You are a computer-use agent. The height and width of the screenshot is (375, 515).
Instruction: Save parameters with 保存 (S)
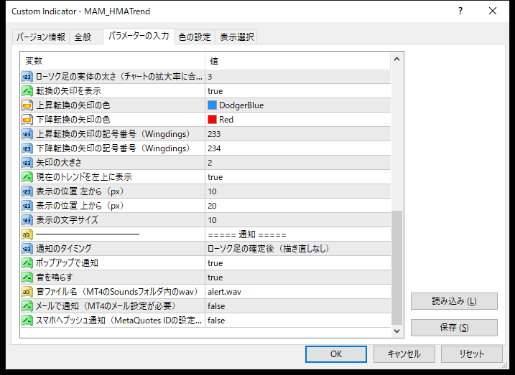pyautogui.click(x=454, y=328)
